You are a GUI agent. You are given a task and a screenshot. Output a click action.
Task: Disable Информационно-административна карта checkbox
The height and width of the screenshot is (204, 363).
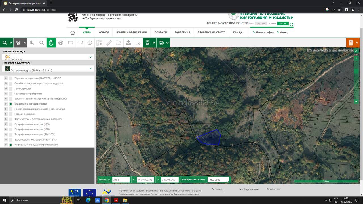(10, 145)
